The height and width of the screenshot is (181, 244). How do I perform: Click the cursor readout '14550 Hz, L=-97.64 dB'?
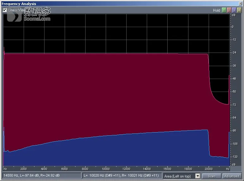32,175
